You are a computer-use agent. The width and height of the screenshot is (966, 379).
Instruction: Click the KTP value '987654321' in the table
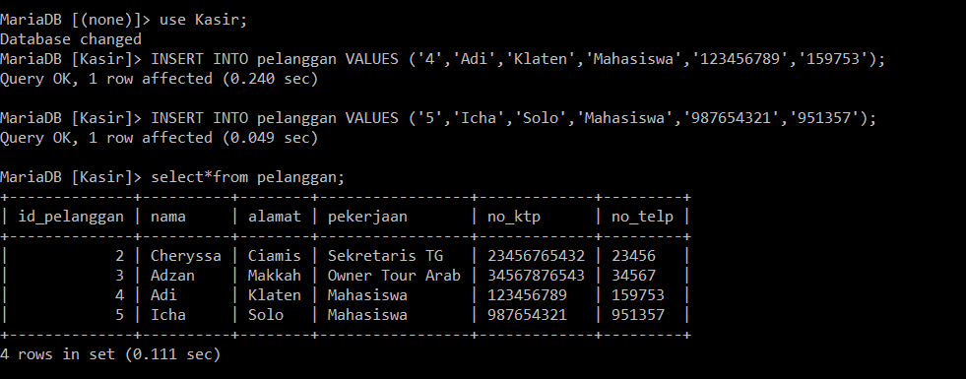528,315
